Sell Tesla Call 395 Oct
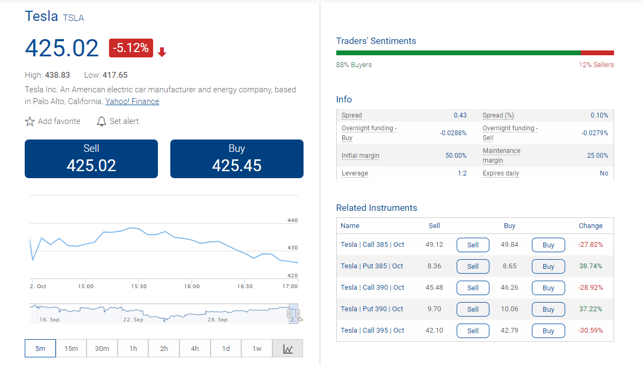The image size is (642, 374). pyautogui.click(x=473, y=331)
